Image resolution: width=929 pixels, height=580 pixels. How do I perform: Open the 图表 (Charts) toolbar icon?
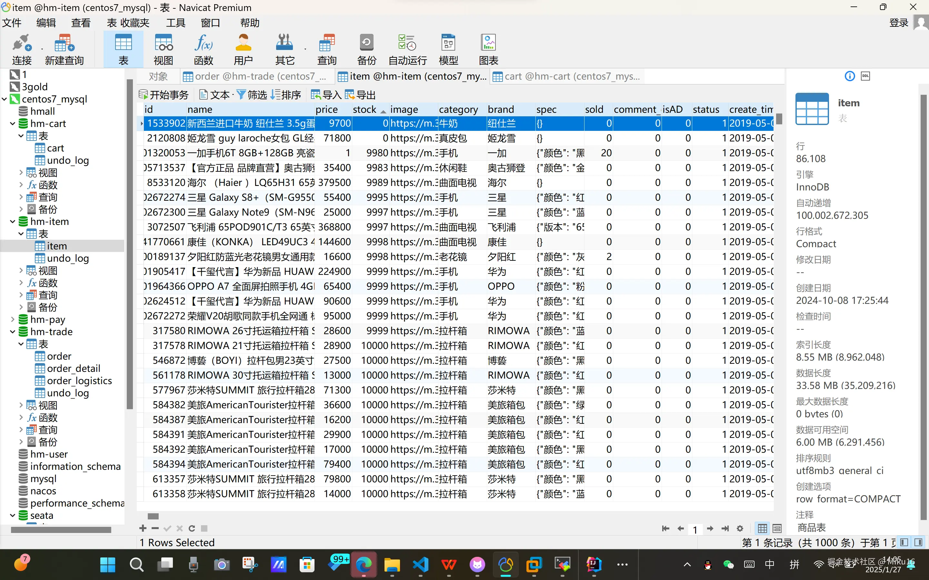point(488,49)
